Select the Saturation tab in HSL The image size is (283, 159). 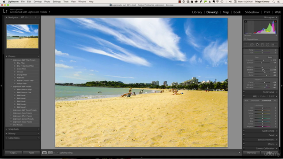point(255,101)
